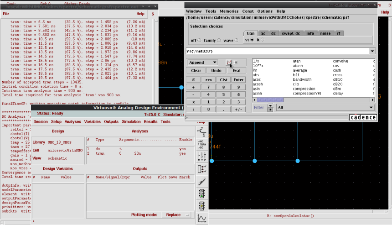Image resolution: width=392 pixels, height=225 pixels.
Task: Open ADE Variables menu
Action: point(92,122)
